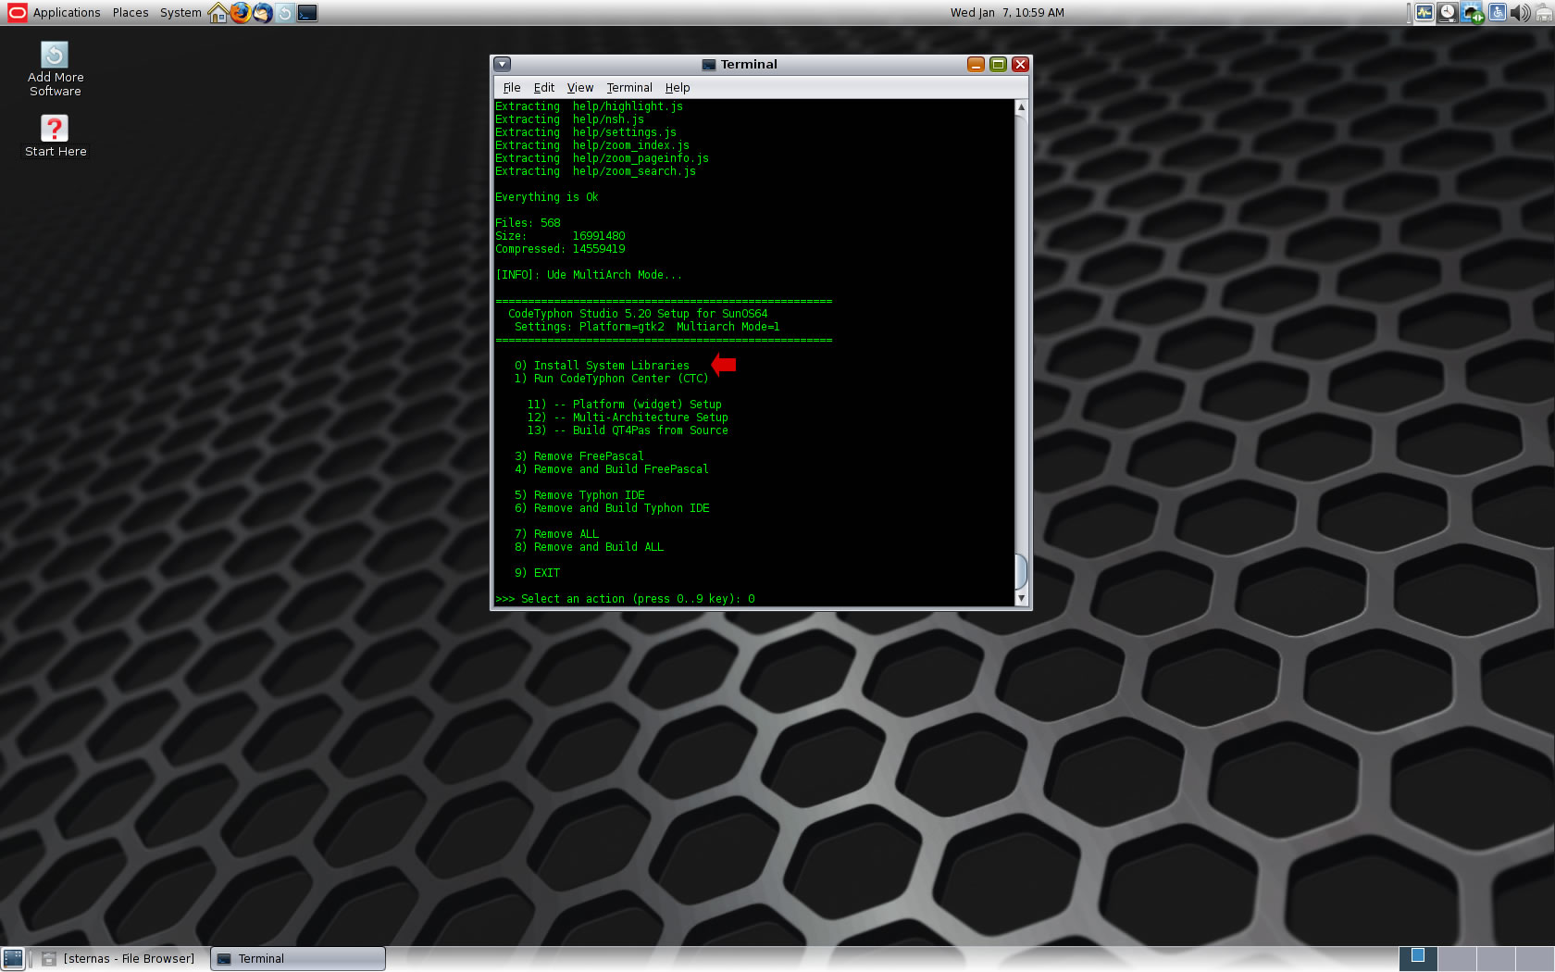
Task: Click the '[INFO]: Ude MultiArch Mode...' line
Action: (589, 275)
